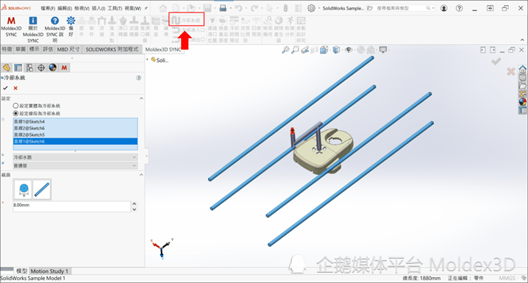528x283 pixels.
Task: Switch to the SOLIDWORKS add-ins tab
Action: coord(112,49)
